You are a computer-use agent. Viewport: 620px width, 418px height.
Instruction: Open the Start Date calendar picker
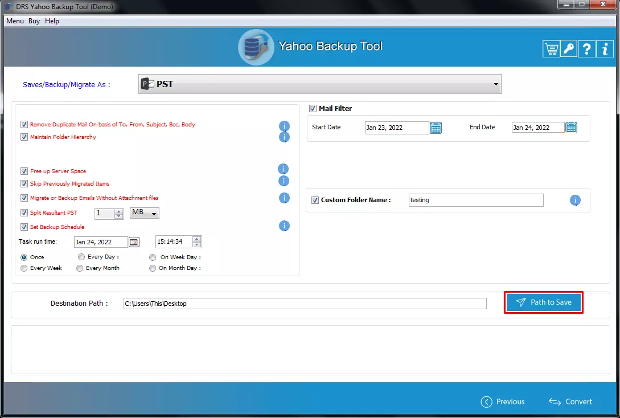[x=436, y=128]
